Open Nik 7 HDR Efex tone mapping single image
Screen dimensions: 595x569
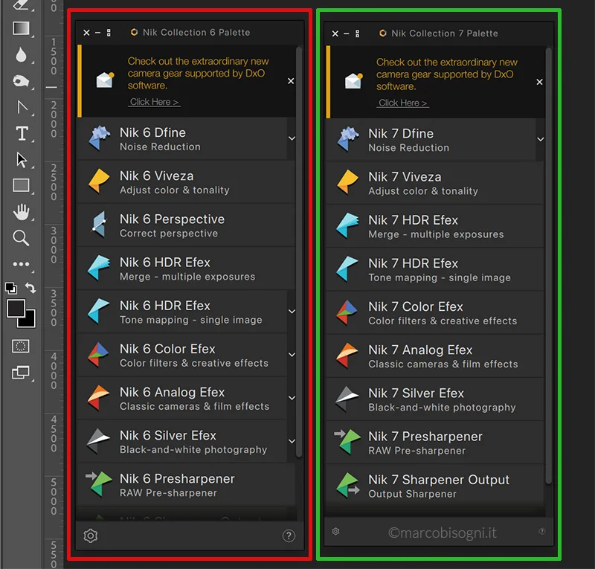tap(434, 269)
